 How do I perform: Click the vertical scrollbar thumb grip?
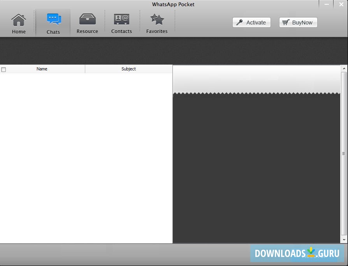(x=344, y=154)
